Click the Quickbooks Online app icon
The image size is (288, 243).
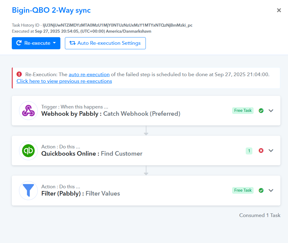coord(28,151)
